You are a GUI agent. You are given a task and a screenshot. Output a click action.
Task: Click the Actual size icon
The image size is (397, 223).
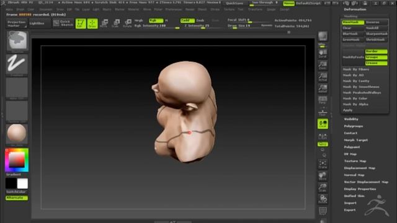(x=323, y=77)
